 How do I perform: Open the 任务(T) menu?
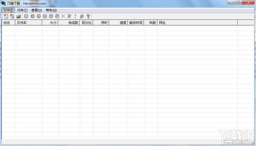pos(22,10)
